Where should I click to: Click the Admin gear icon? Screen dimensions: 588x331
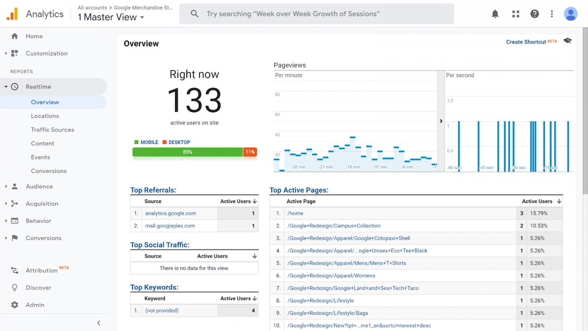[x=15, y=305]
